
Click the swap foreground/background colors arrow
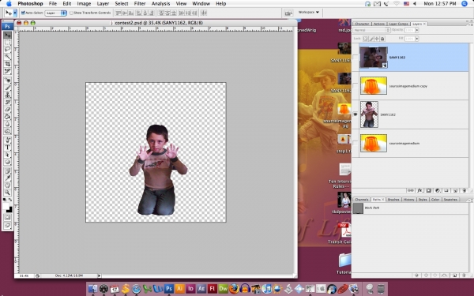tap(10, 200)
